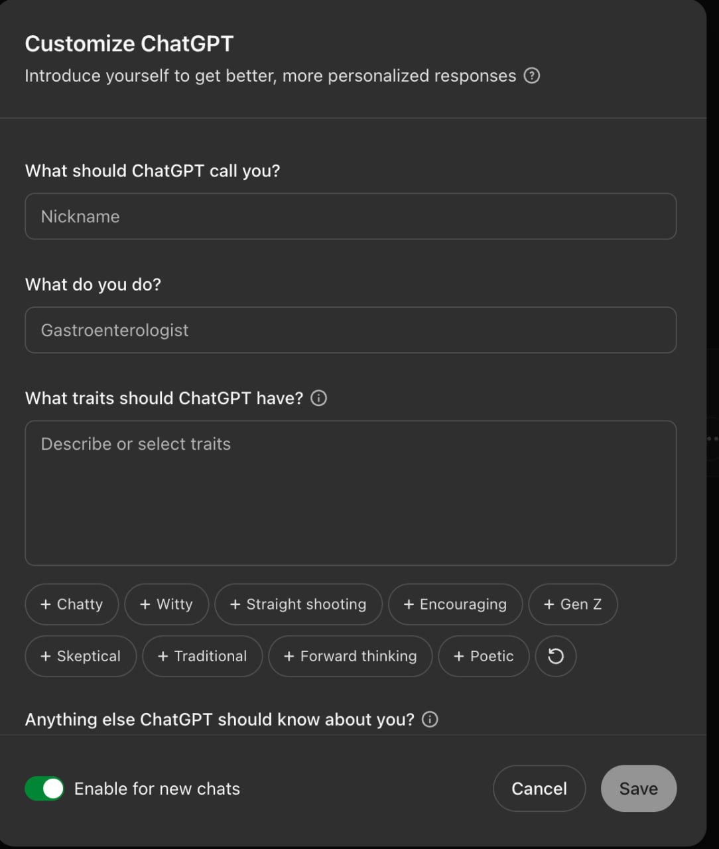719x849 pixels.
Task: Pick the Poetic trait chip
Action: click(484, 656)
